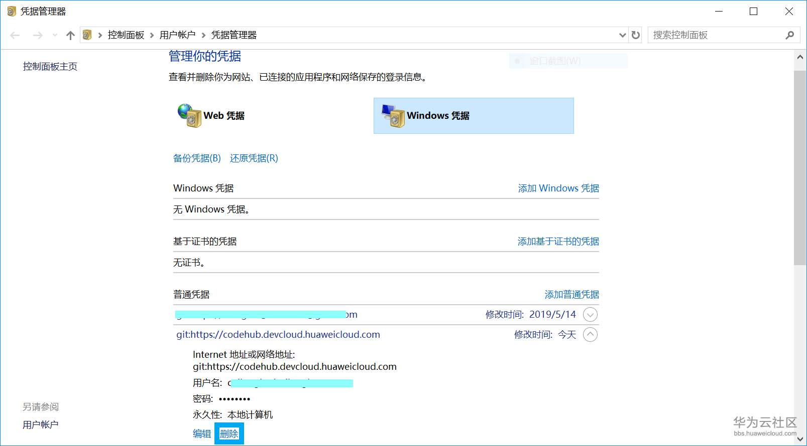The width and height of the screenshot is (807, 446).
Task: Click 还原凭据(R) link
Action: point(254,158)
